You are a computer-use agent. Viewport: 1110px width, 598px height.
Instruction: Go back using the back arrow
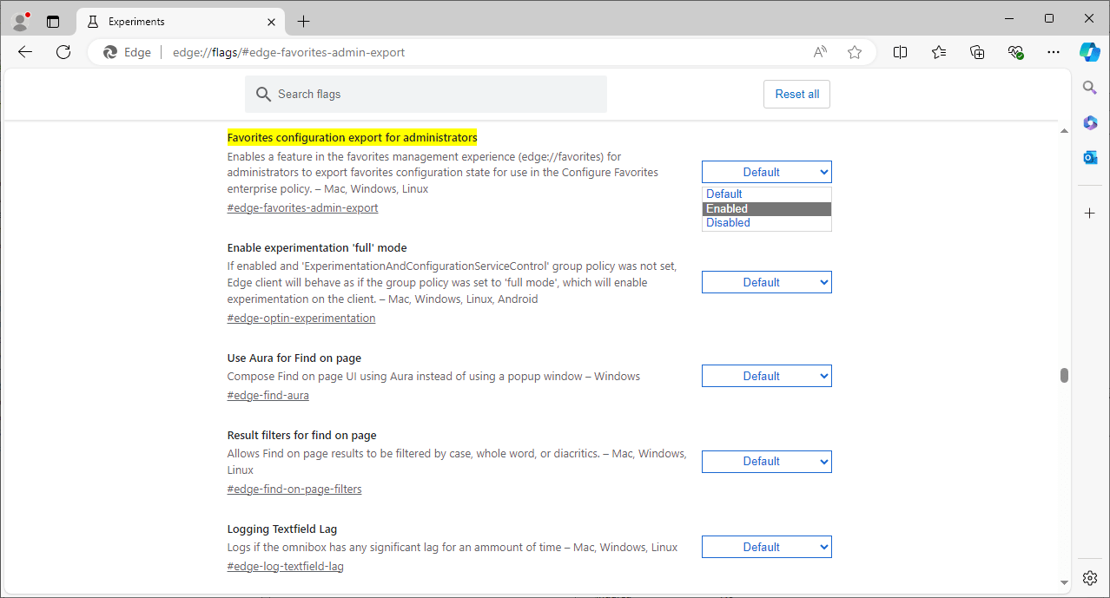[x=25, y=52]
